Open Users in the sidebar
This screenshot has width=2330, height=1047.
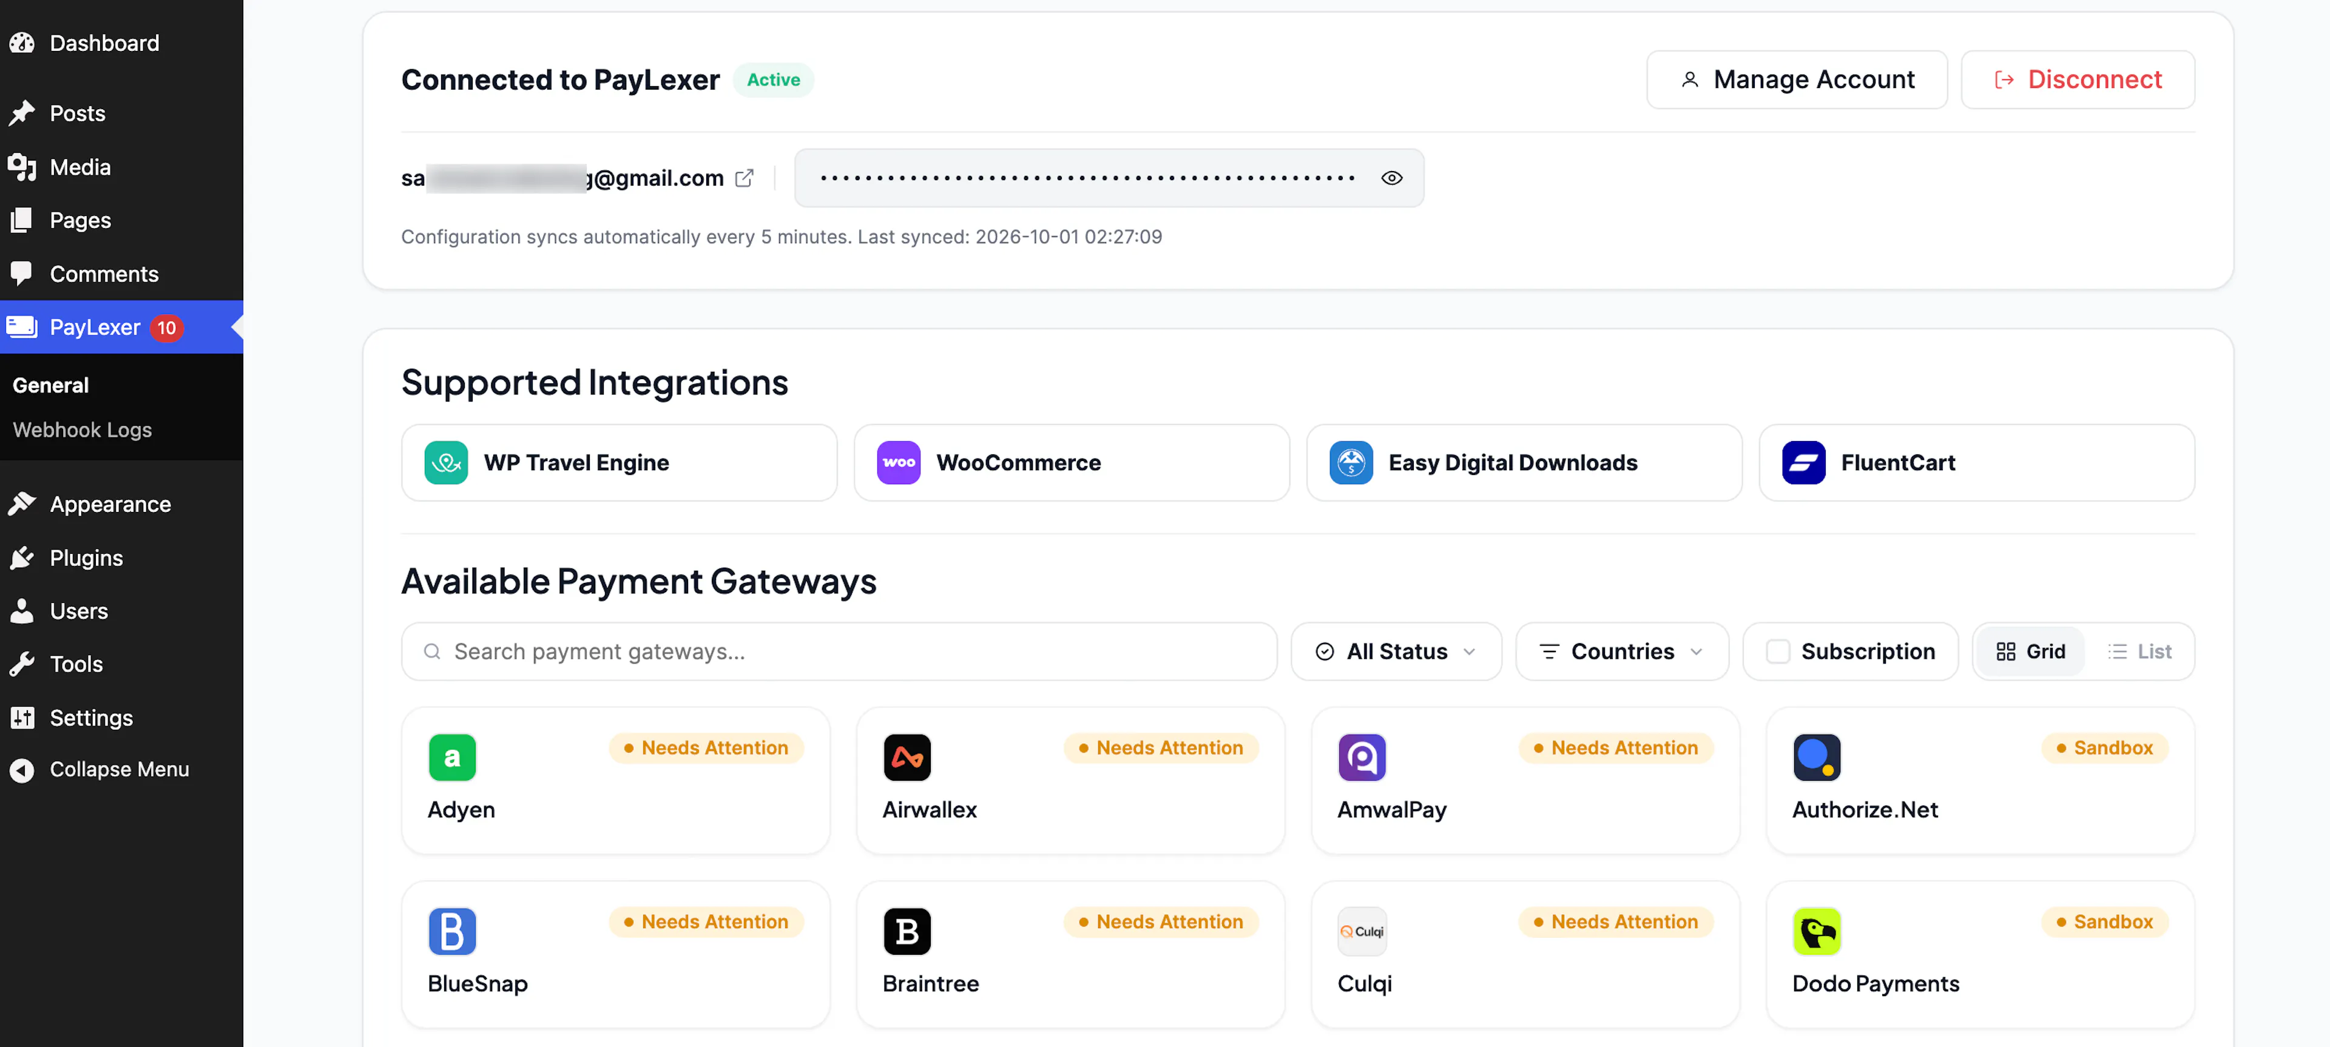121,611
